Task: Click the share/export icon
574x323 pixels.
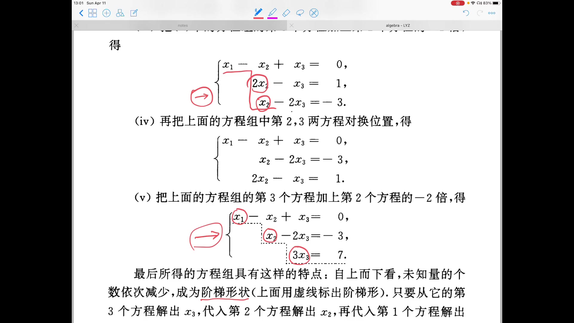Action: coord(133,13)
